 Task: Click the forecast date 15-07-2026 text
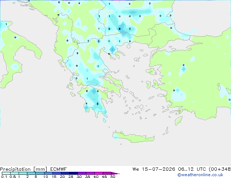158,169
